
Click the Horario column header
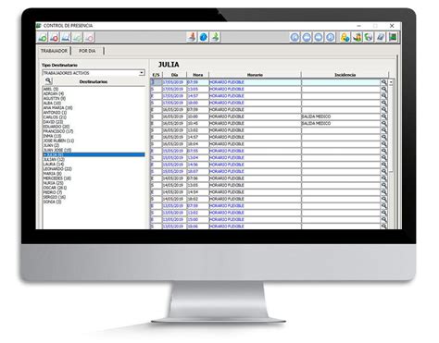(x=255, y=75)
